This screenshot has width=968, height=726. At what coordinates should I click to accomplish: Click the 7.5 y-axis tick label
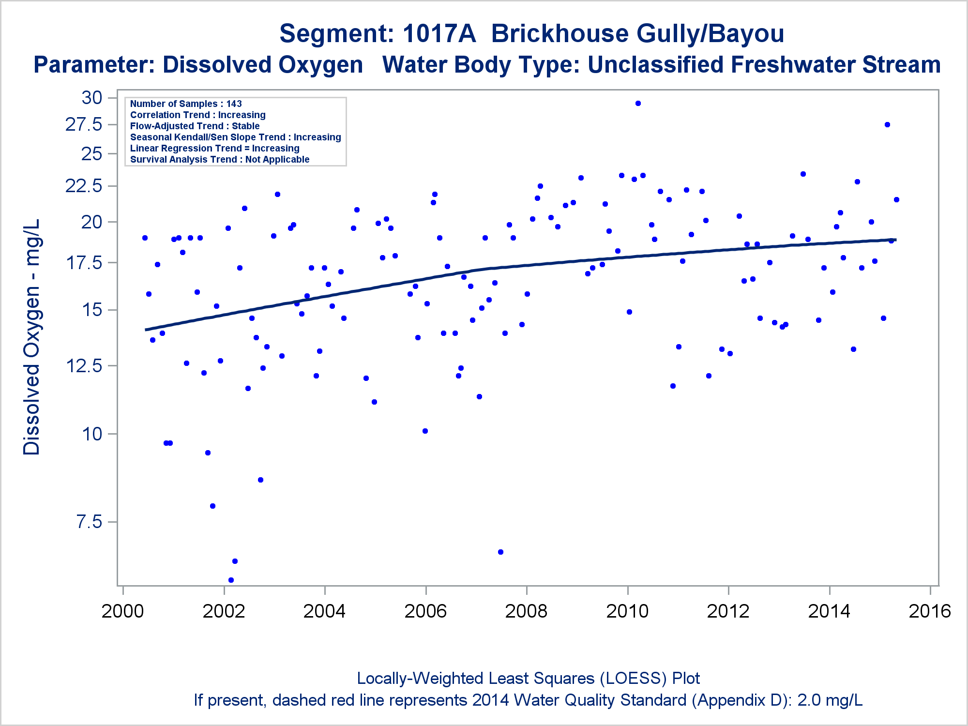[90, 522]
